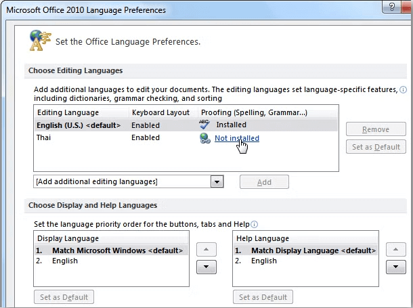Click the help question mark button in the title bar
The height and width of the screenshot is (308, 413).
pyautogui.click(x=391, y=7)
